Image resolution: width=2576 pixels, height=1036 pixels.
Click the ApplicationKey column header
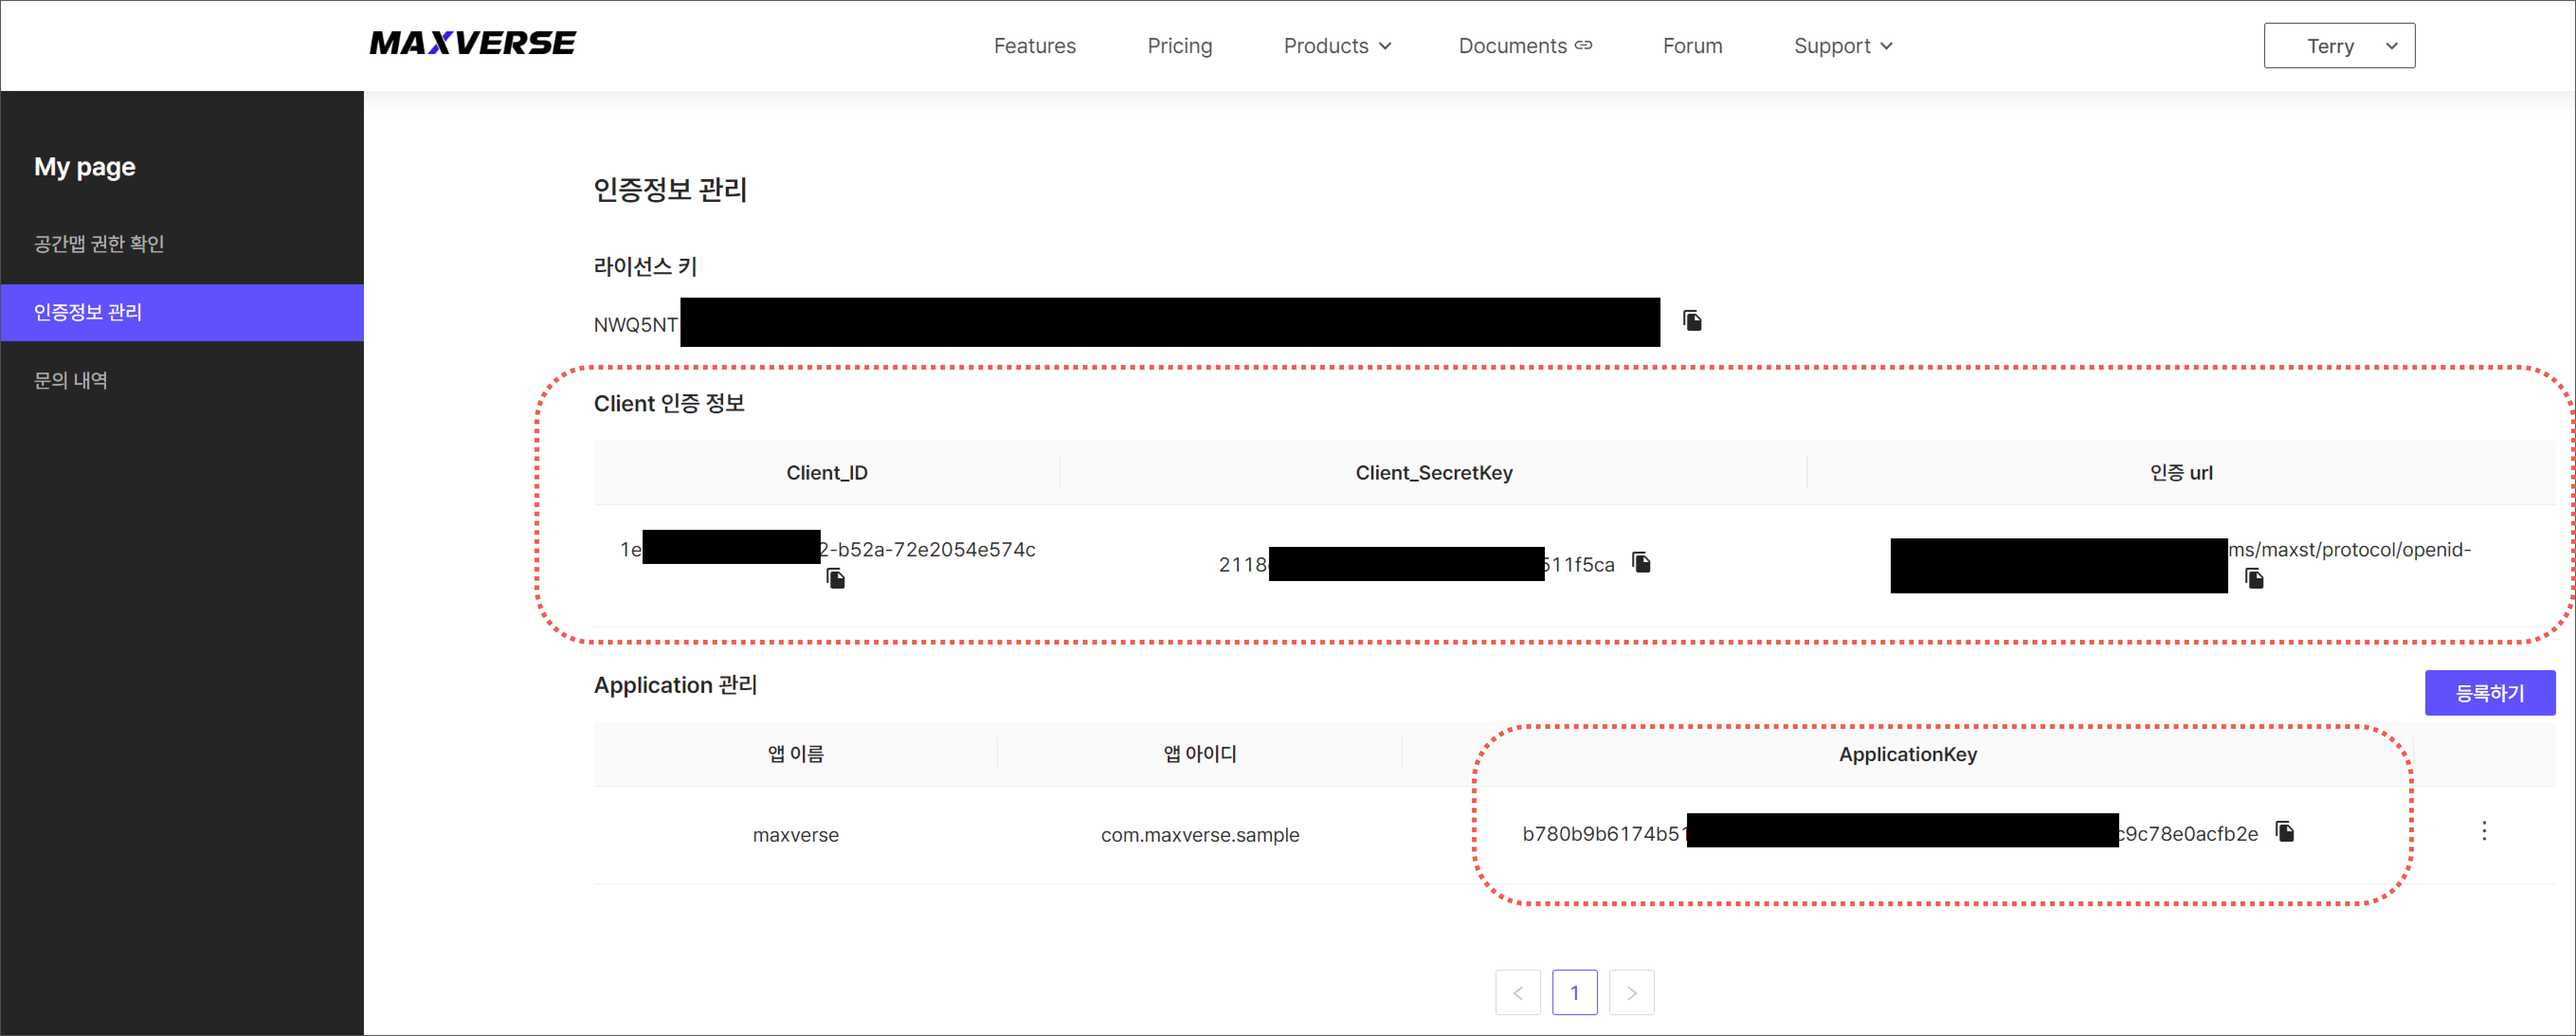pos(1907,755)
